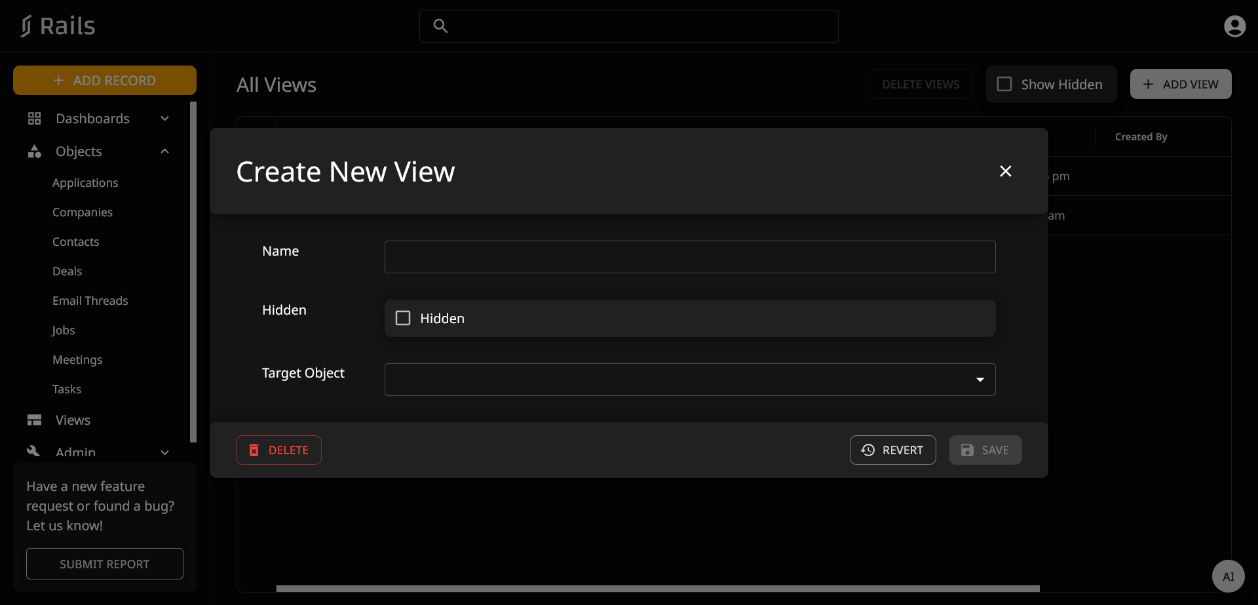Open Companies in the sidebar
The width and height of the screenshot is (1258, 605).
83,212
